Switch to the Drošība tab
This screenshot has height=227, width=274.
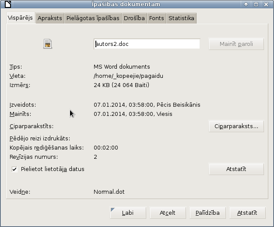coord(134,18)
